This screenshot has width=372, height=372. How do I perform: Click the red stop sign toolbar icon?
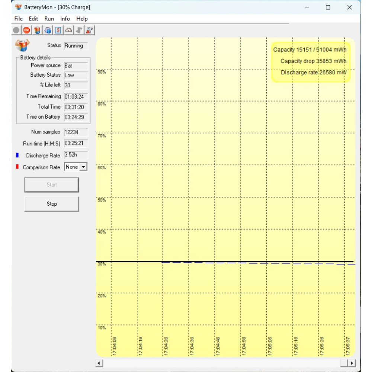click(26, 30)
